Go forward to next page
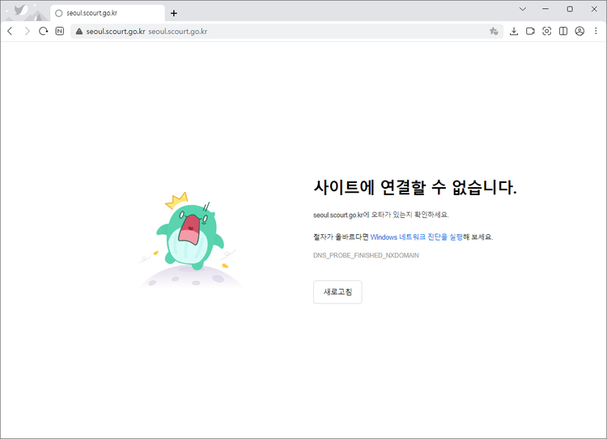Viewport: 607px width, 439px height. [x=27, y=32]
